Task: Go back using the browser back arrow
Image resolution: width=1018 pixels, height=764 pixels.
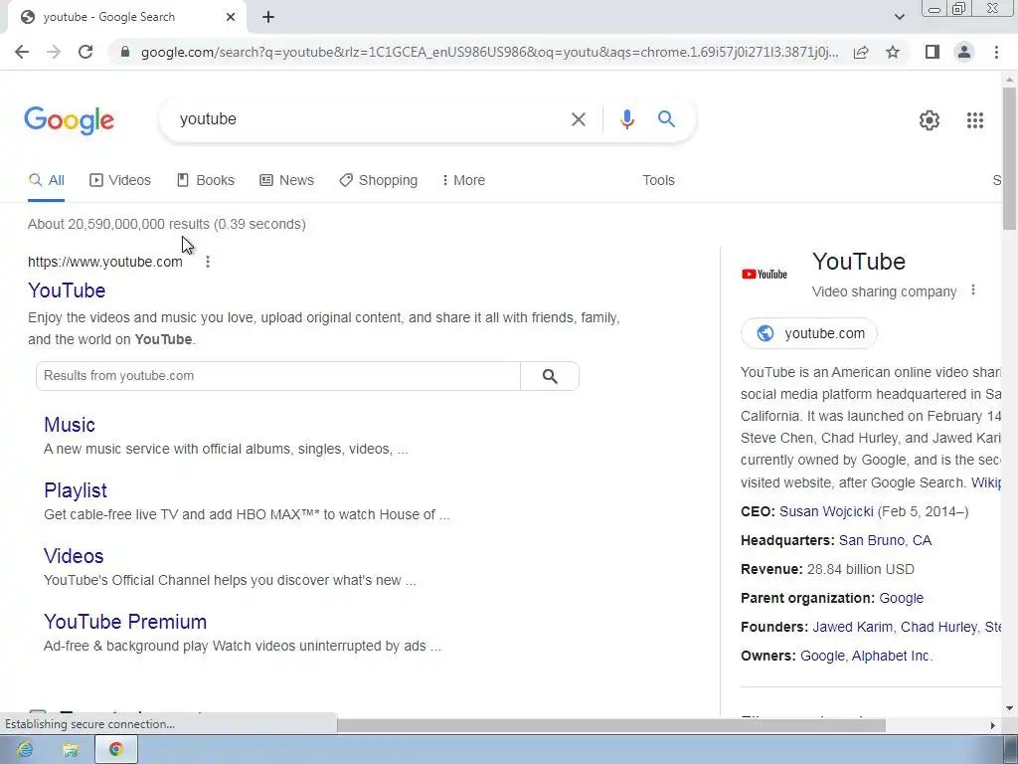Action: [x=22, y=52]
